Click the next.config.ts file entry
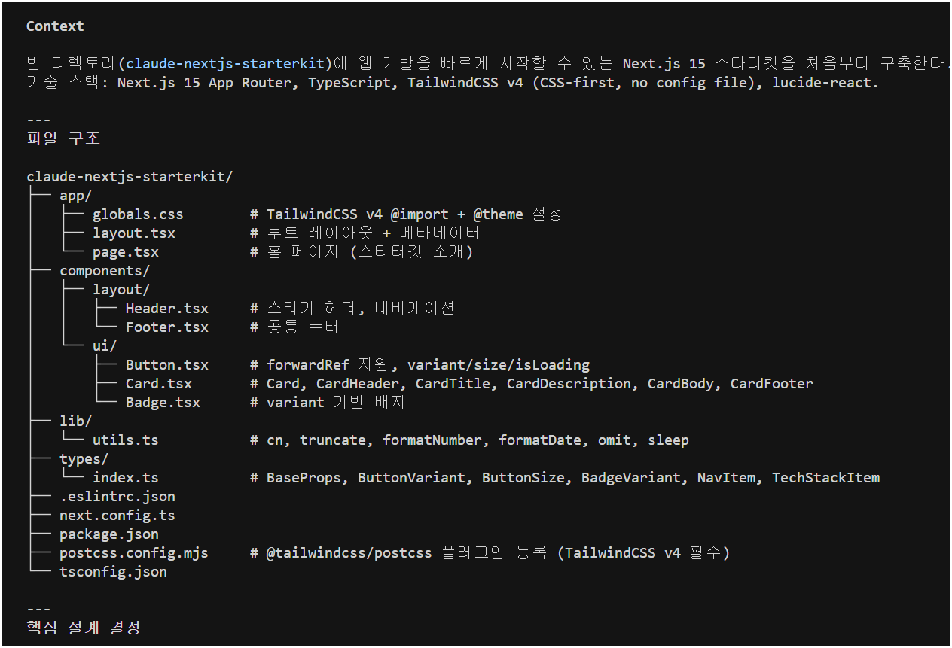The height and width of the screenshot is (648, 952). 117,516
